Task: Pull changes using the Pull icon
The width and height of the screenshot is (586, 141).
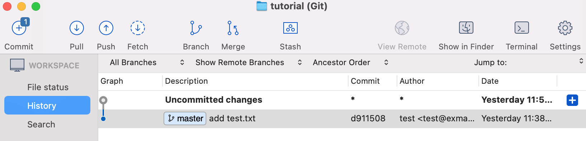Action: (77, 28)
